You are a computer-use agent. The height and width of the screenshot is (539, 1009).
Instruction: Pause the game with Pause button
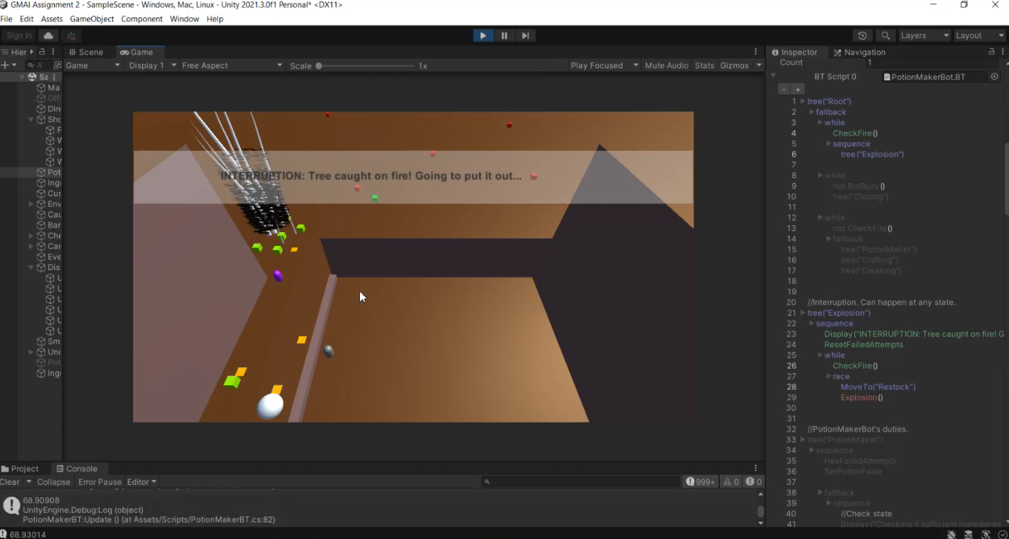pos(504,35)
